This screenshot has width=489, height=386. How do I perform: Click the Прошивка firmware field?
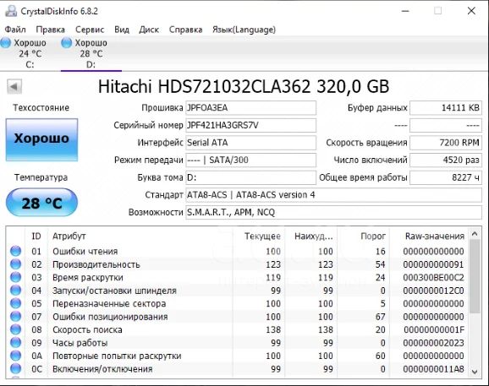(x=250, y=108)
